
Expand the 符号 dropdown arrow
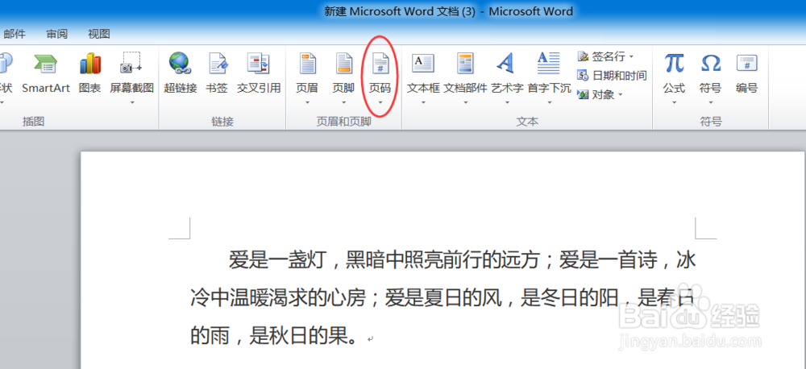pyautogui.click(x=710, y=103)
